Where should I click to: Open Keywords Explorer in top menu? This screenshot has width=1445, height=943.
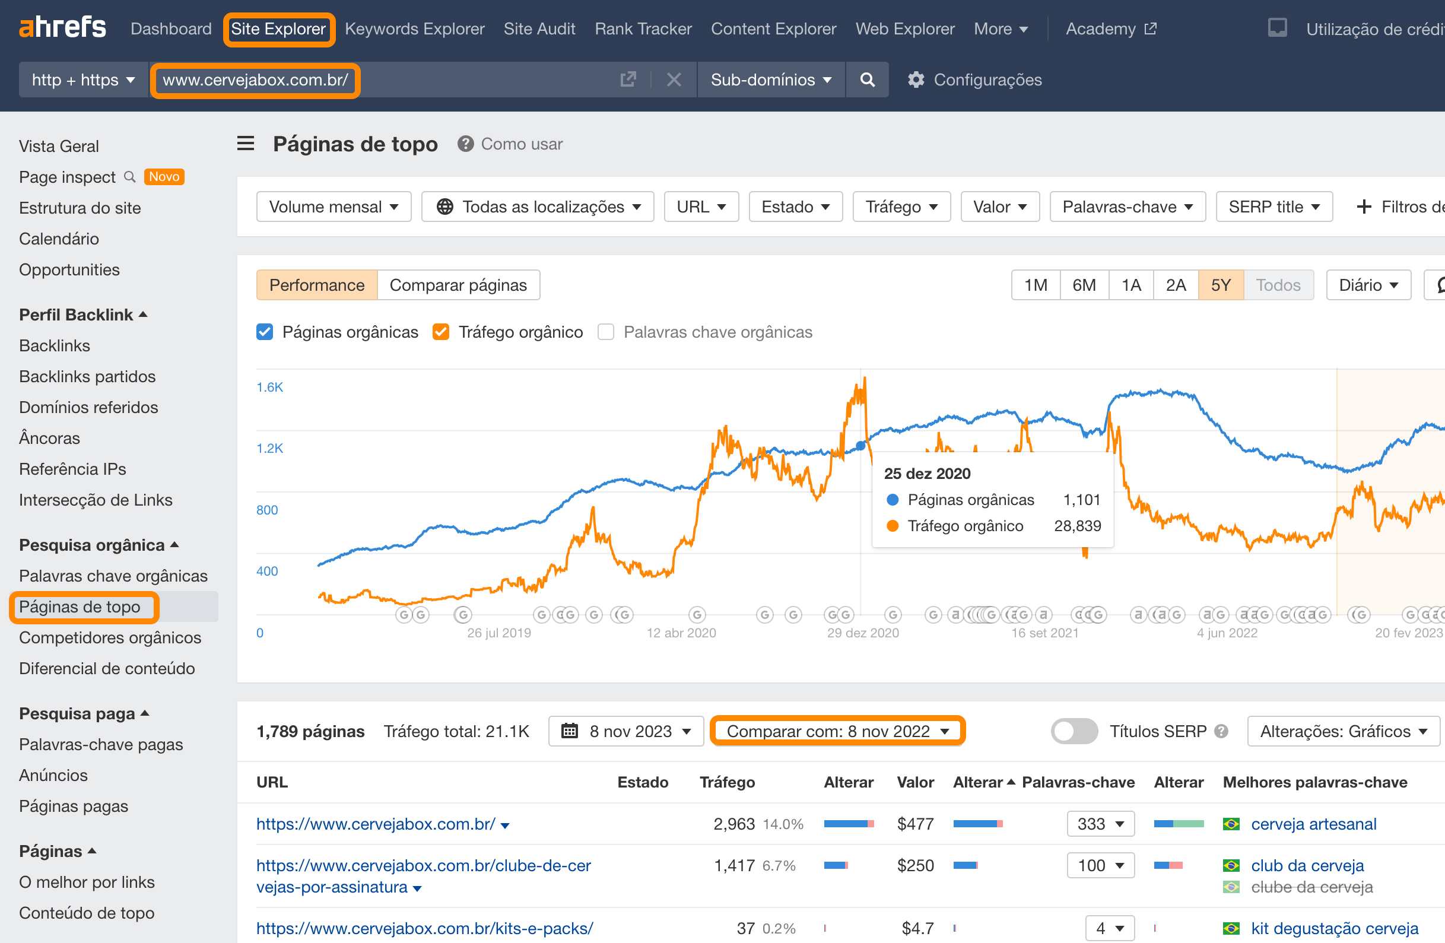coord(415,28)
